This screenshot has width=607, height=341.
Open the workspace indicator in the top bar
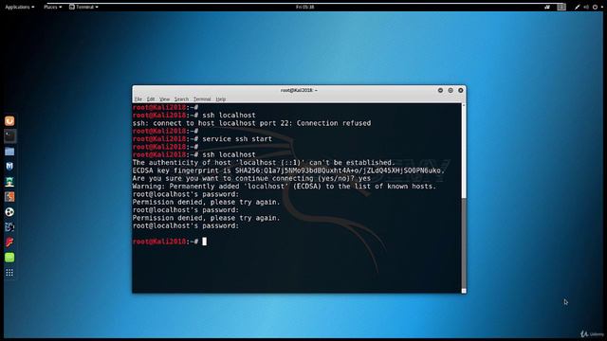pos(561,7)
